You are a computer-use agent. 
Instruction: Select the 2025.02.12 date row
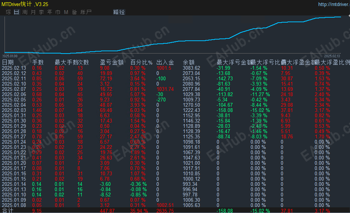click(x=14, y=73)
